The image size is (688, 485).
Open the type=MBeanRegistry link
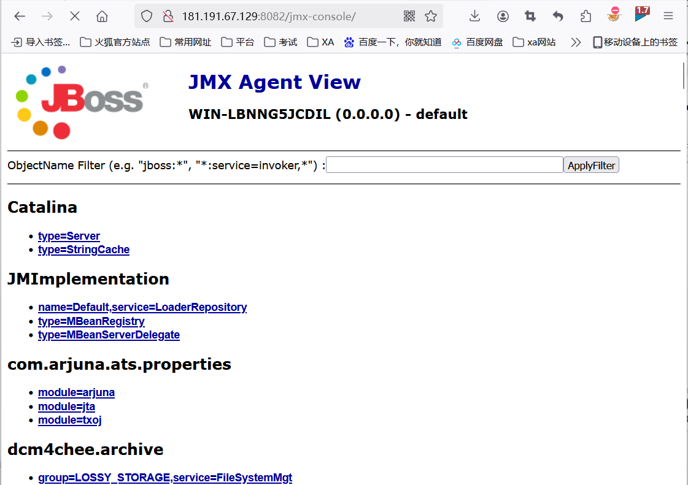click(91, 321)
